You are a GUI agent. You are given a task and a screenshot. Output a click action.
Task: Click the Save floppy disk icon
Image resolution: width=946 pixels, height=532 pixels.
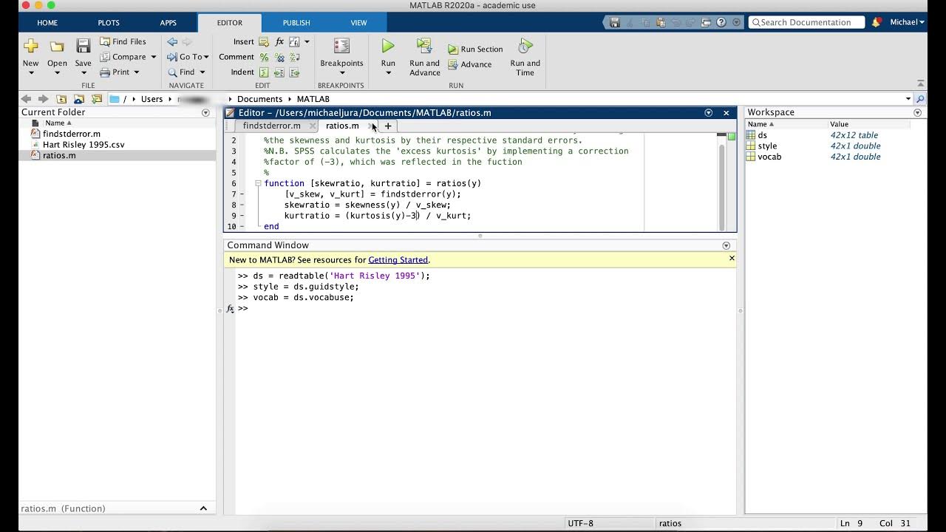[x=84, y=46]
